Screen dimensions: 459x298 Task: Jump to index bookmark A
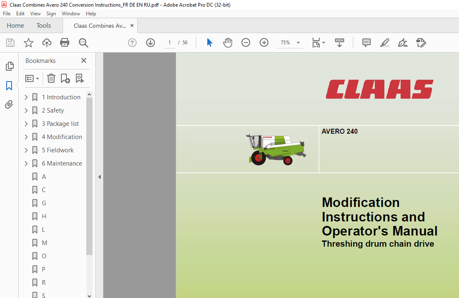point(44,177)
